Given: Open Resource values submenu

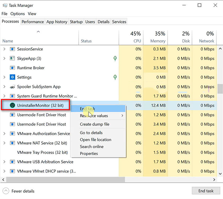Looking at the screenshot, I should [98, 116].
